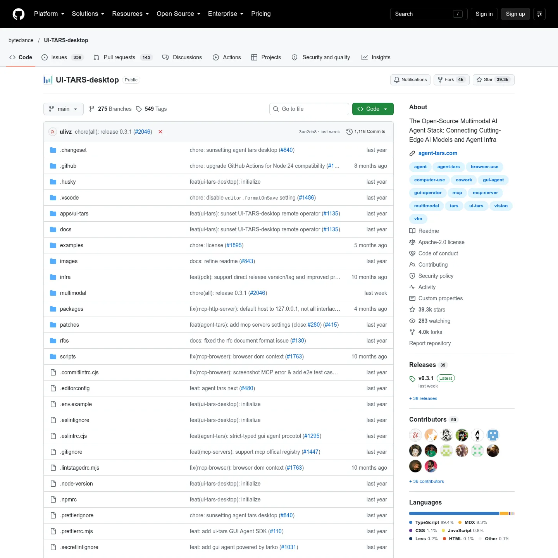558x558 pixels.
Task: Click the red failed status X icon
Action: tap(160, 132)
